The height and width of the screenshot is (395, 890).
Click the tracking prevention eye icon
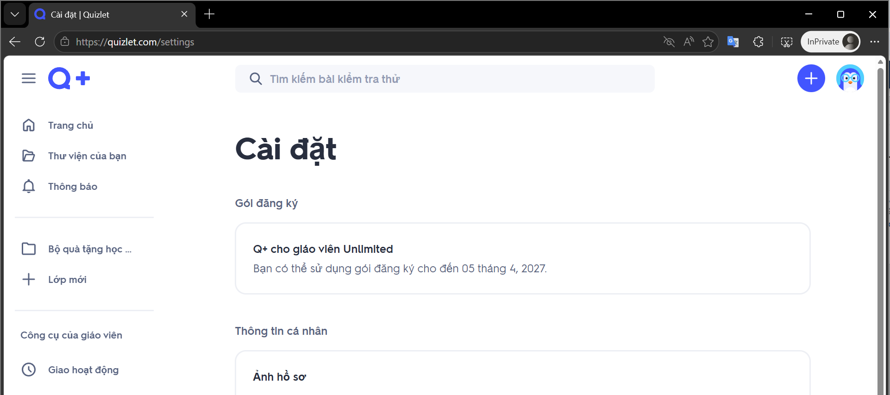[669, 42]
